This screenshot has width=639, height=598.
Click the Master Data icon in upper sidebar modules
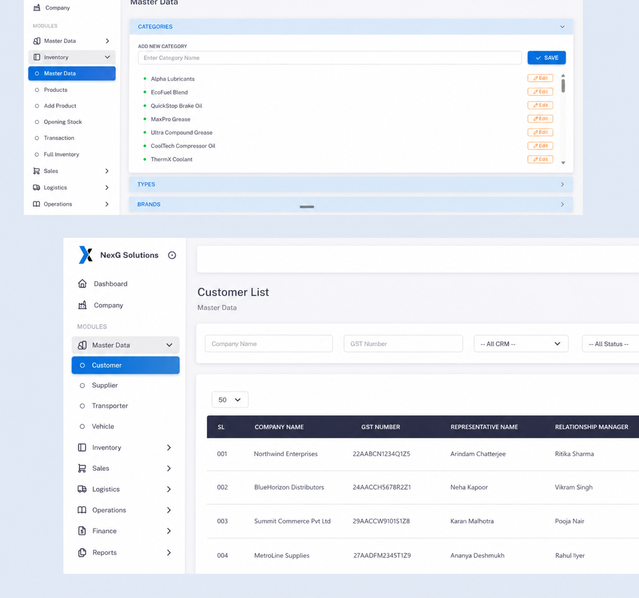37,41
